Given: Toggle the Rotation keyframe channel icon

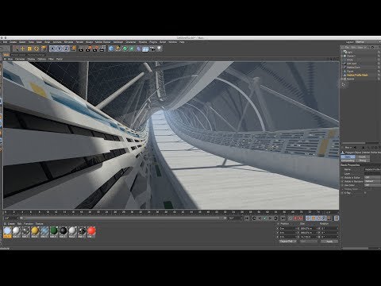Looking at the screenshot, I should (x=318, y=218).
